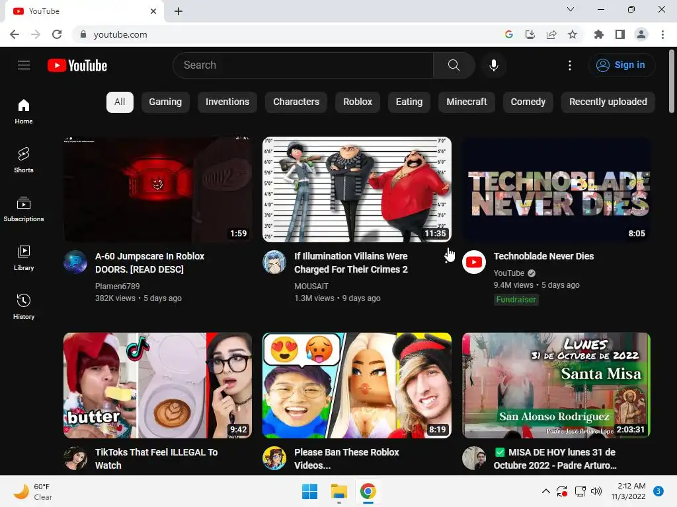Image resolution: width=677 pixels, height=507 pixels.
Task: Open YouTube settings three-dot menu
Action: [x=569, y=65]
